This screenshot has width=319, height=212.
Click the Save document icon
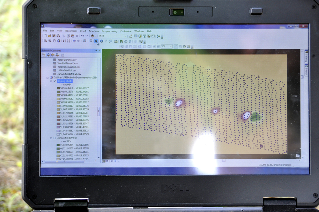click(54, 36)
